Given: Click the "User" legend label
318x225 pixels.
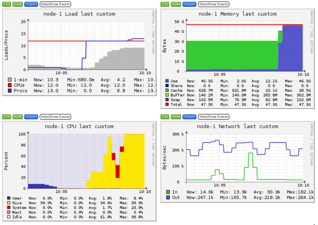Looking at the screenshot, I should coord(17,198).
